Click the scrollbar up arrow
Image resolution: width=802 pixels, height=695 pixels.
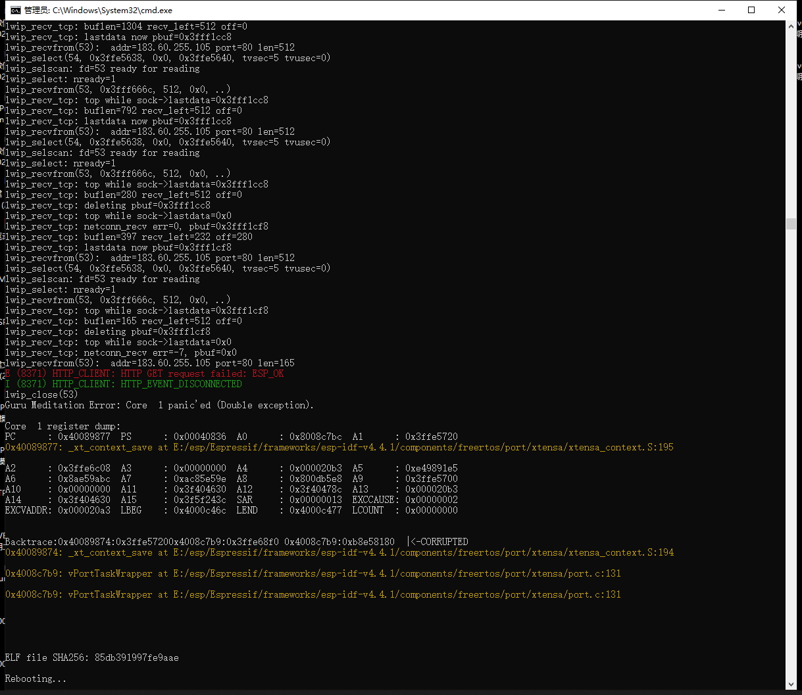click(792, 26)
